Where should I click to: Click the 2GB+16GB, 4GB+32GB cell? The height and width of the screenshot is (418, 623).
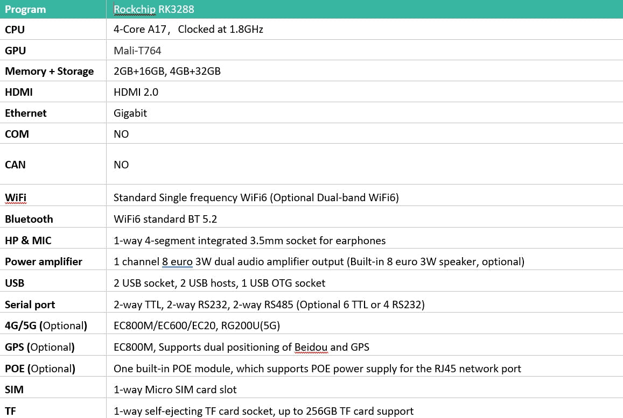click(x=167, y=71)
